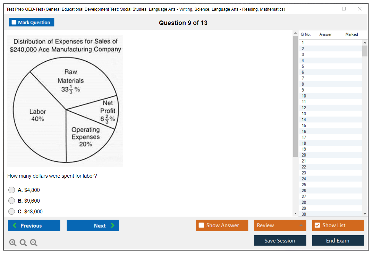Click the question pane vertical scrollbar

coord(295,104)
